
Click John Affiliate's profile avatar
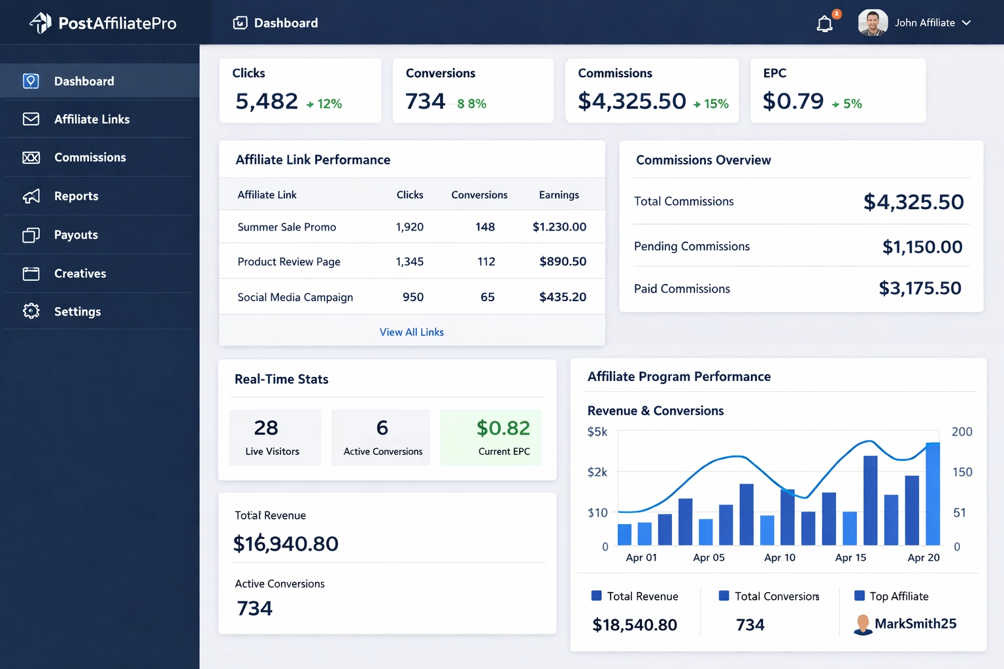[x=872, y=22]
